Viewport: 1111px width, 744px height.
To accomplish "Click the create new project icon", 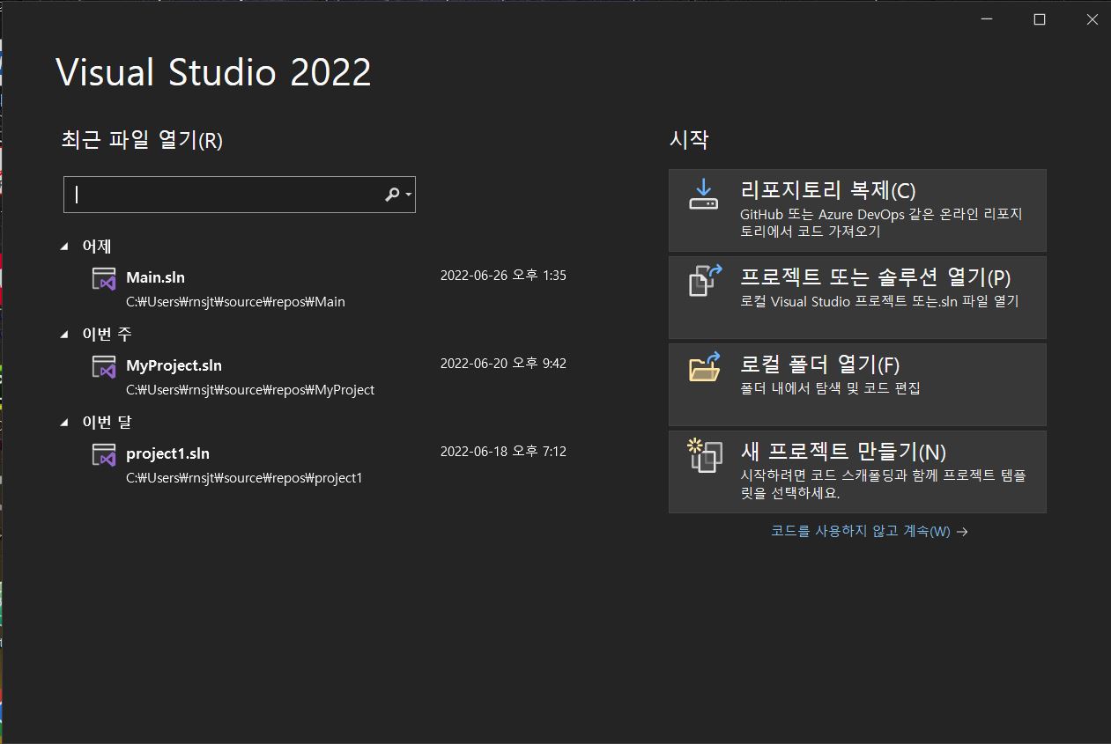I will [705, 455].
